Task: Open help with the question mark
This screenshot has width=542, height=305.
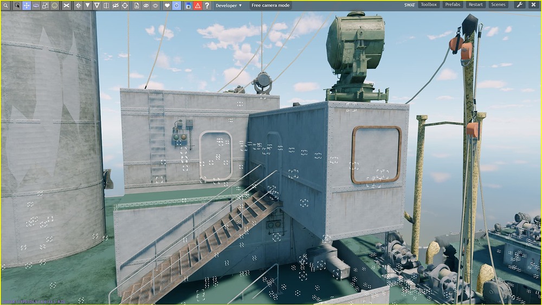Action: [207, 5]
